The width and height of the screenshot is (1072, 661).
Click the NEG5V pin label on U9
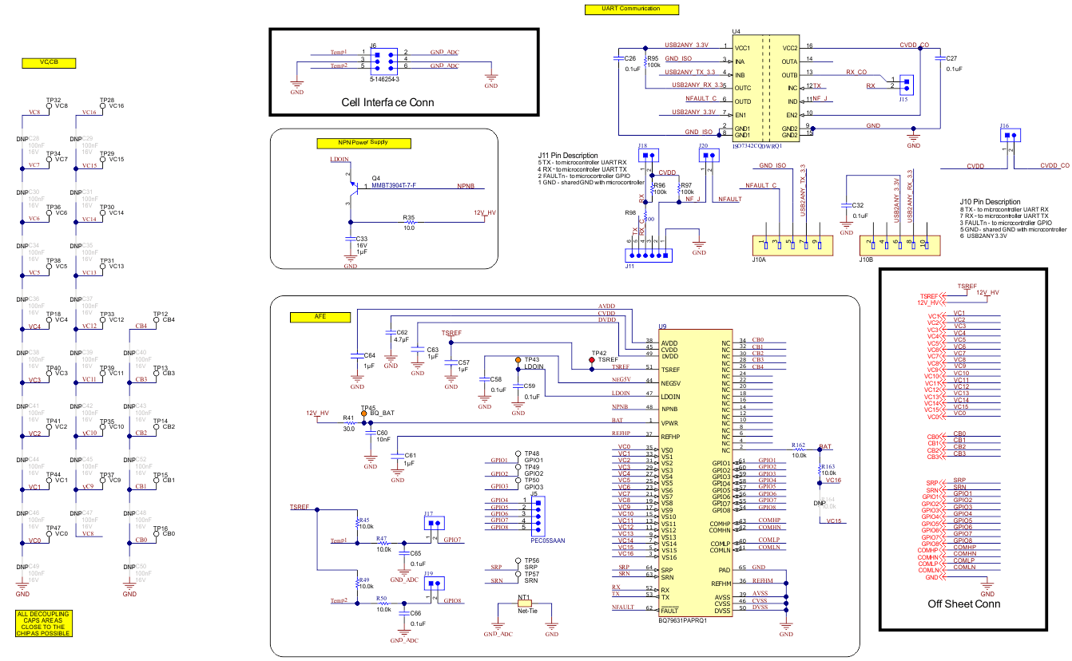[x=672, y=383]
